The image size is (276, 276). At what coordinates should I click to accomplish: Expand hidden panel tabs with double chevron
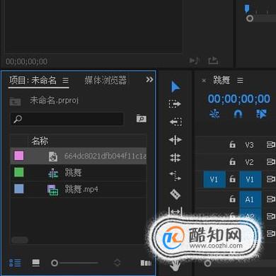click(149, 79)
